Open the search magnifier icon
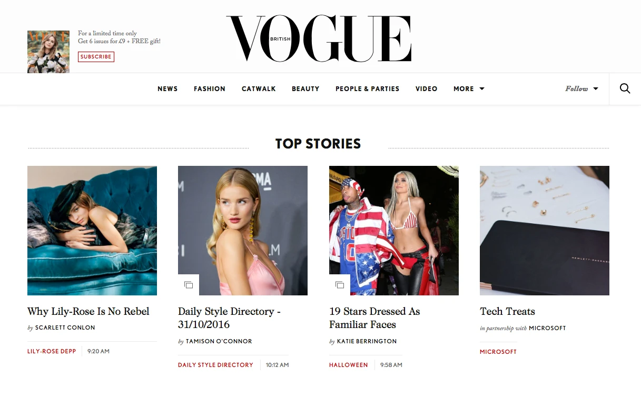The image size is (641, 397). 625,88
